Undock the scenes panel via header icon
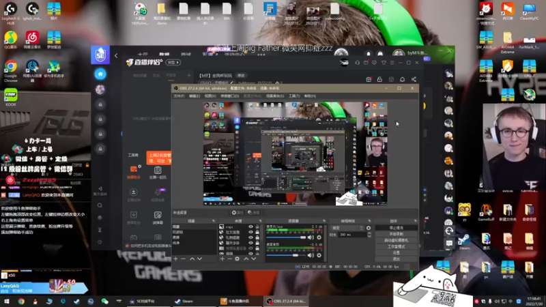Image resolution: width=546 pixels, height=307 pixels. tap(214, 221)
